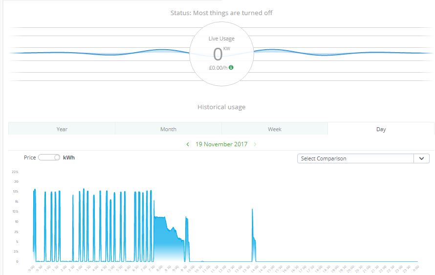Image resolution: width=435 pixels, height=275 pixels.
Task: Advance to next day with right arrow
Action: click(x=255, y=144)
